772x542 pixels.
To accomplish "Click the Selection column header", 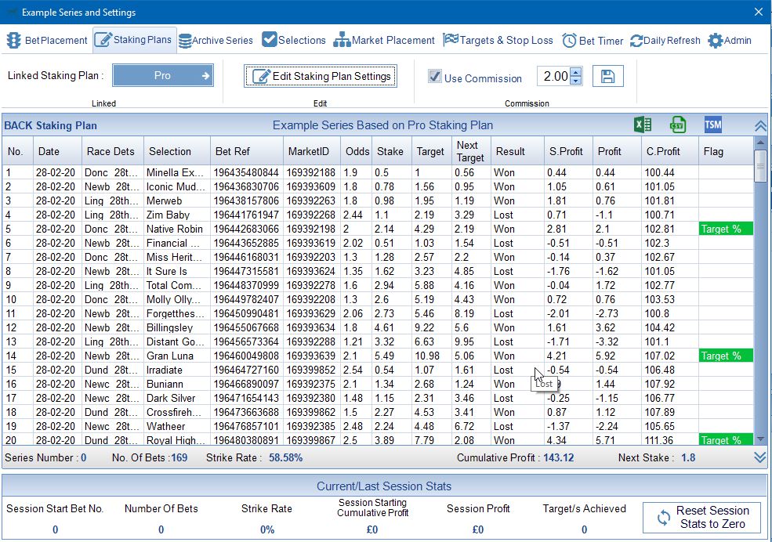I will tap(177, 151).
